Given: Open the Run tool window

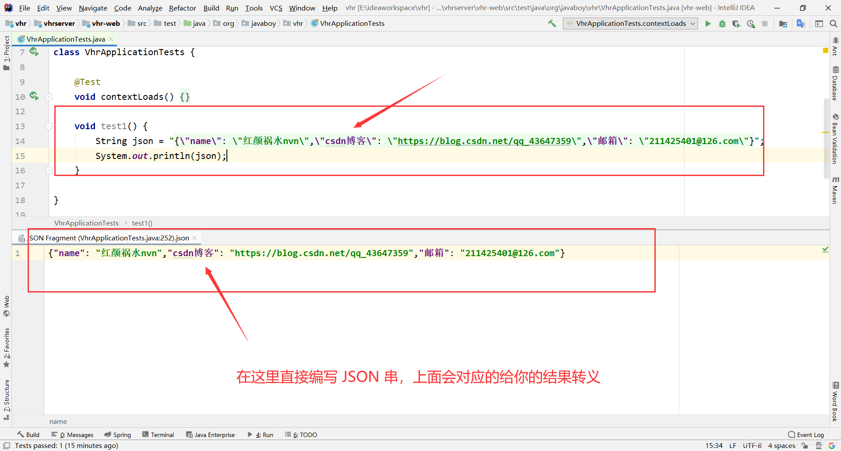Looking at the screenshot, I should point(260,434).
